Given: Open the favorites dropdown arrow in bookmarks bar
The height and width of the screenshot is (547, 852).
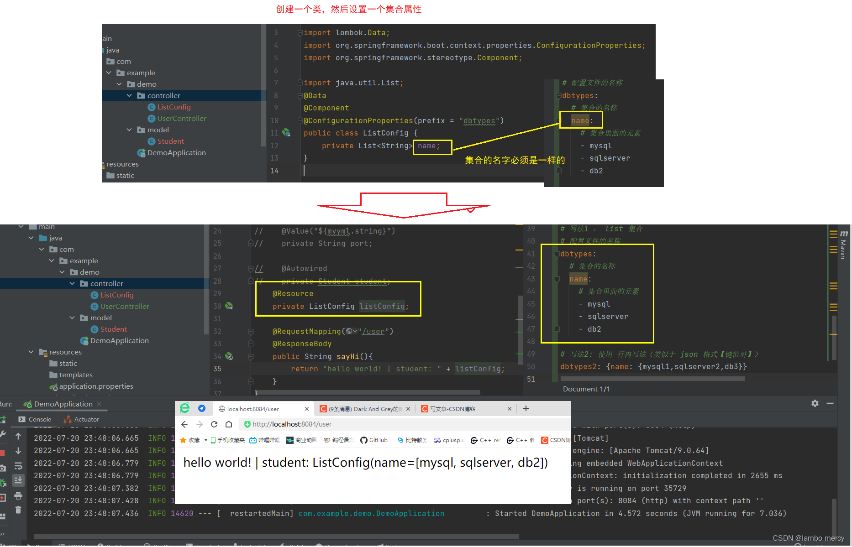Looking at the screenshot, I should [x=206, y=440].
